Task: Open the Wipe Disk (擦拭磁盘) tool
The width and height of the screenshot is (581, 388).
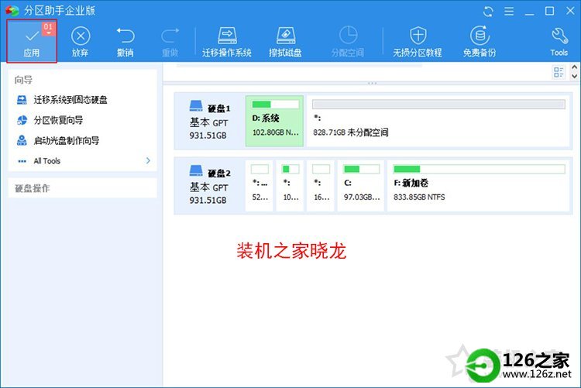Action: pos(285,42)
